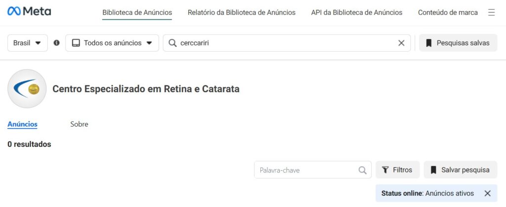Open the hamburger menu icon
The image size is (506, 207).
(491, 12)
